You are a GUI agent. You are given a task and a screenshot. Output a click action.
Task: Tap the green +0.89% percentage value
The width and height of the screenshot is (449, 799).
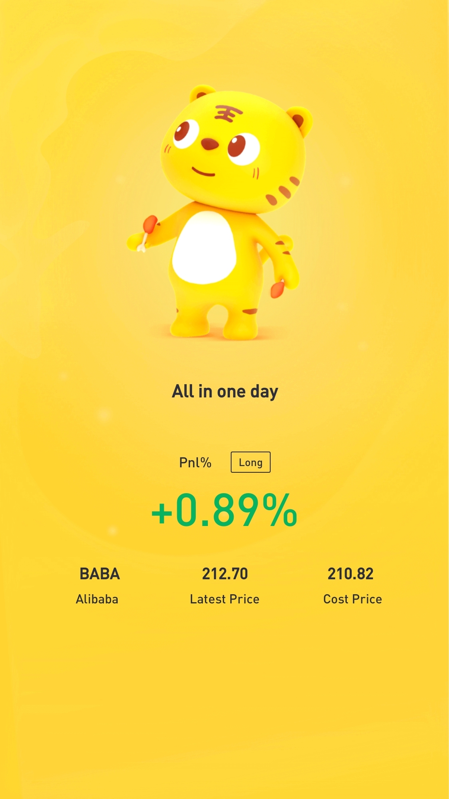point(224,510)
